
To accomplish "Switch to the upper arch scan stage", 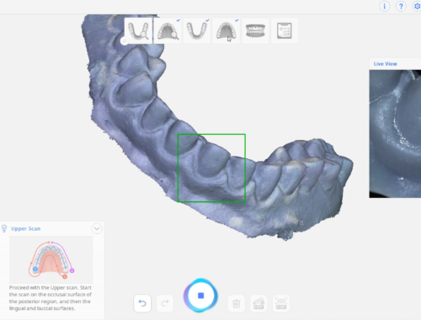I will pos(226,30).
